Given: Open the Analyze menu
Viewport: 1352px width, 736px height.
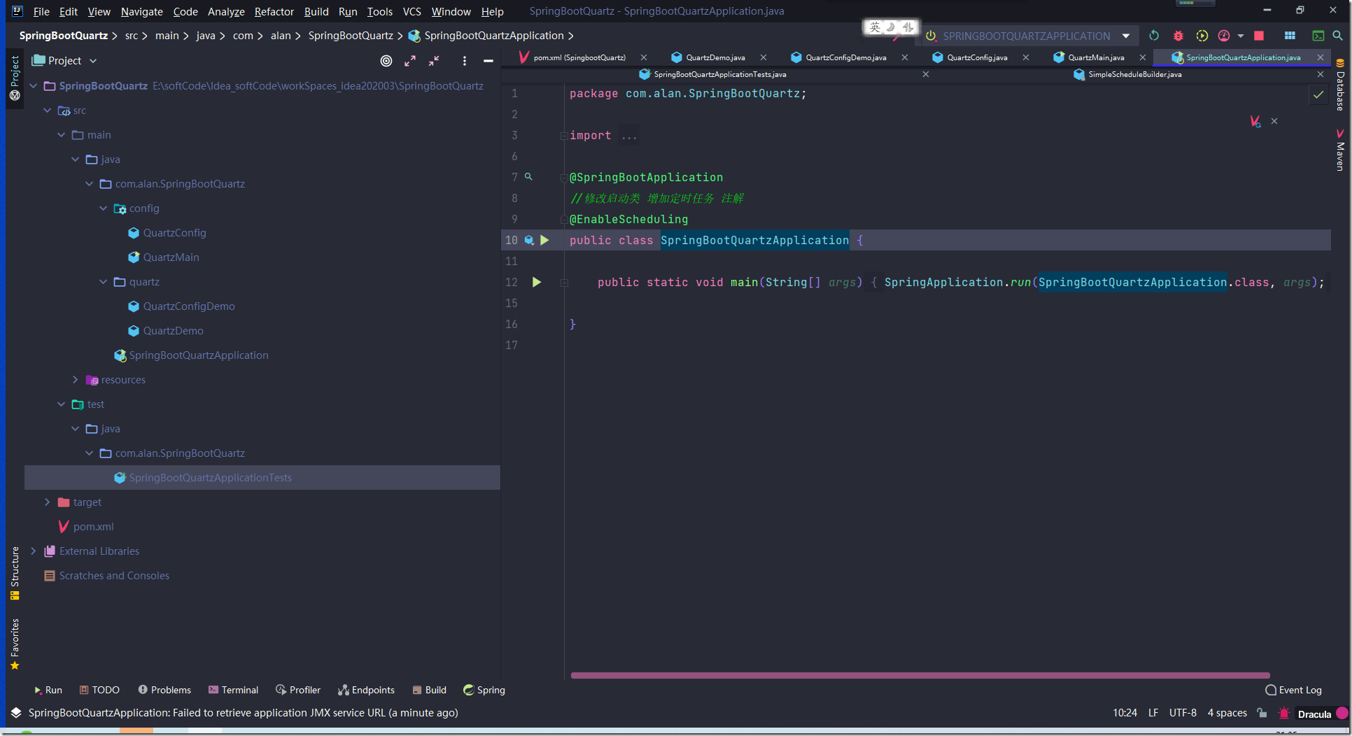Looking at the screenshot, I should [x=226, y=11].
